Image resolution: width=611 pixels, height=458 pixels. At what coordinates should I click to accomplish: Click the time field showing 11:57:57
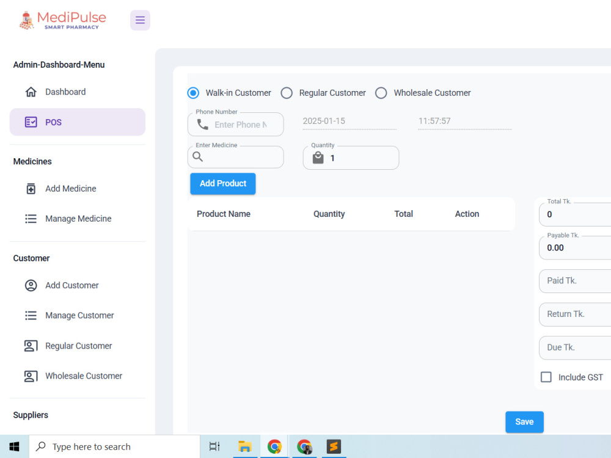pos(464,121)
